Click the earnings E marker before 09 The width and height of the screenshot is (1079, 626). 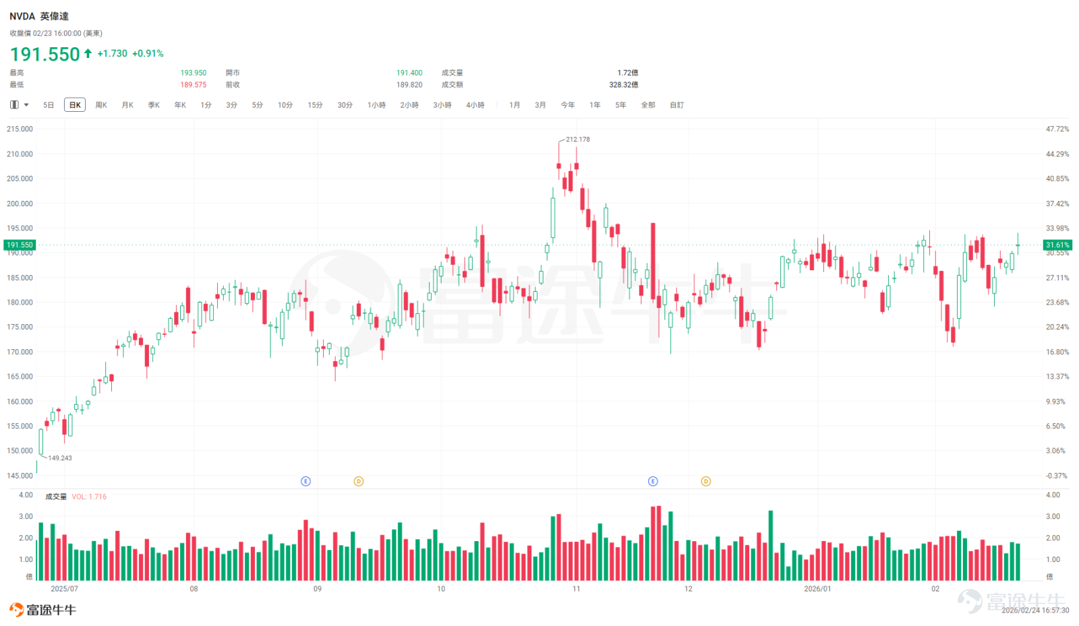click(x=305, y=481)
